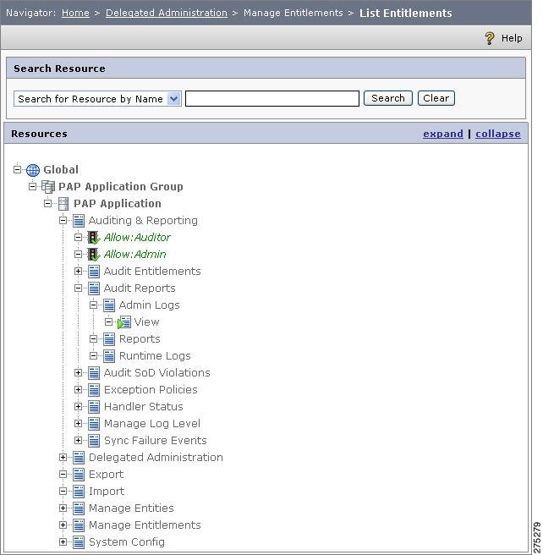The height and width of the screenshot is (555, 543).
Task: Click the Audit SoD Violations icon
Action: 94,373
